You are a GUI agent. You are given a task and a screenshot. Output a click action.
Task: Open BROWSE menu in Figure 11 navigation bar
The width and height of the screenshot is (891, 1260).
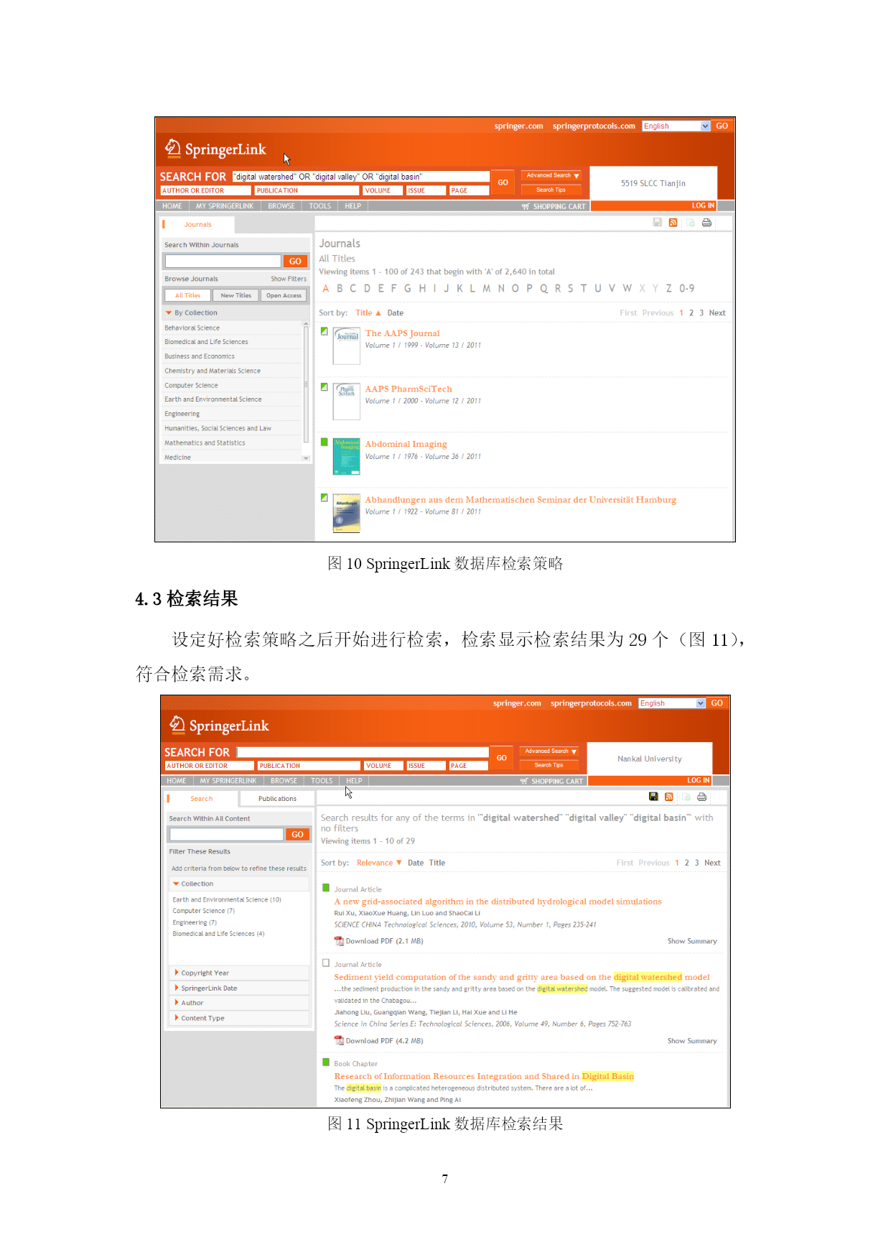(x=284, y=781)
